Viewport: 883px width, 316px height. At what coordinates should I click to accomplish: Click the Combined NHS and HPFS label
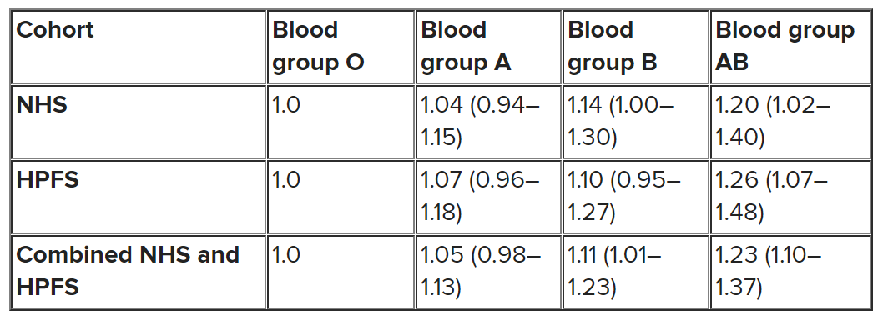point(128,271)
